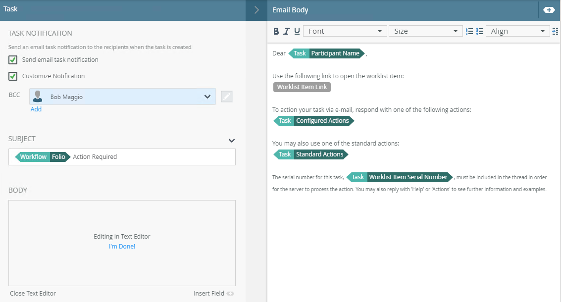The width and height of the screenshot is (561, 302).
Task: Click the Add recipient link
Action: point(36,109)
